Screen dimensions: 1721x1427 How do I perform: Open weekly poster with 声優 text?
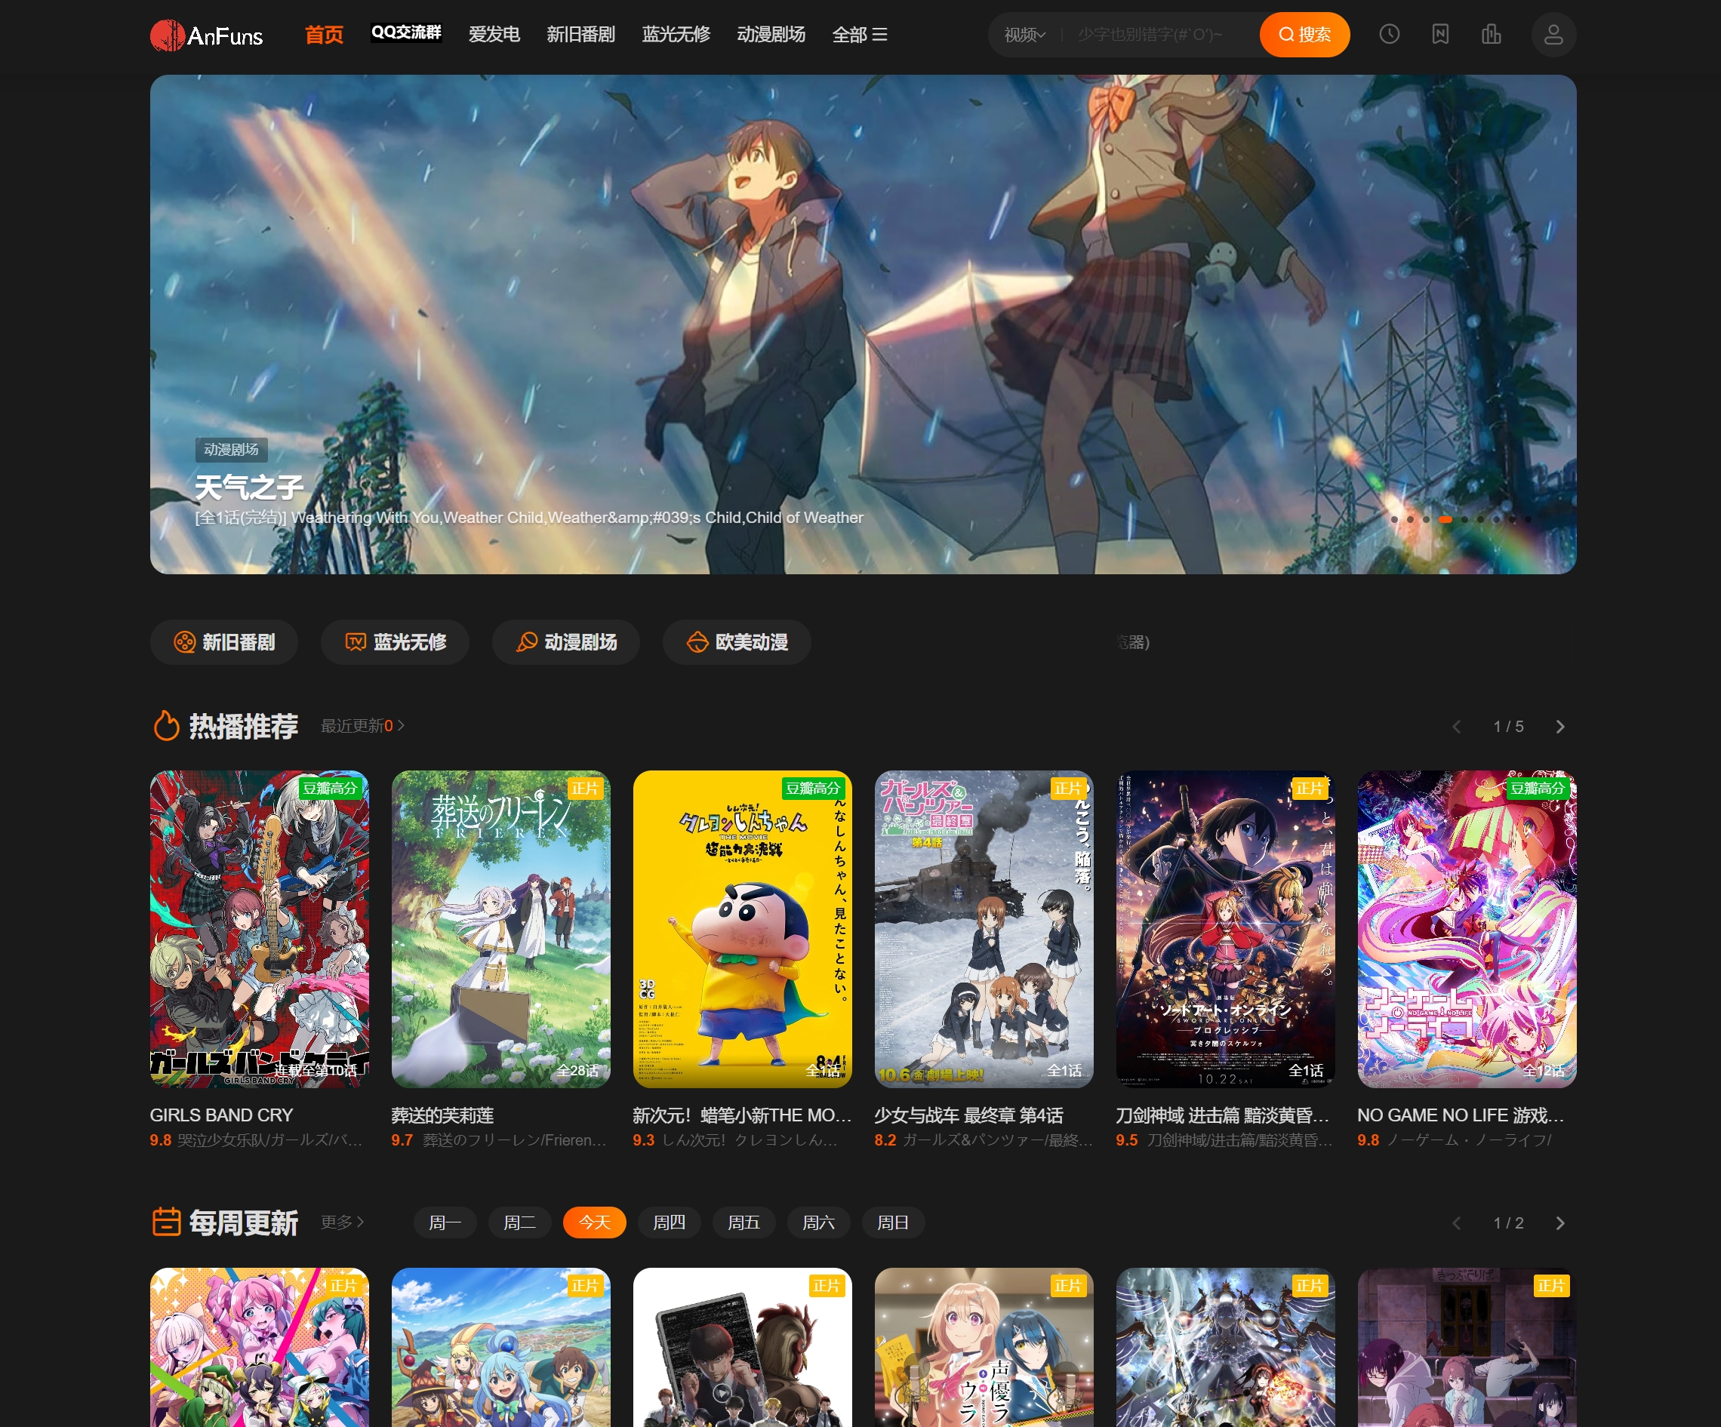(x=984, y=1348)
